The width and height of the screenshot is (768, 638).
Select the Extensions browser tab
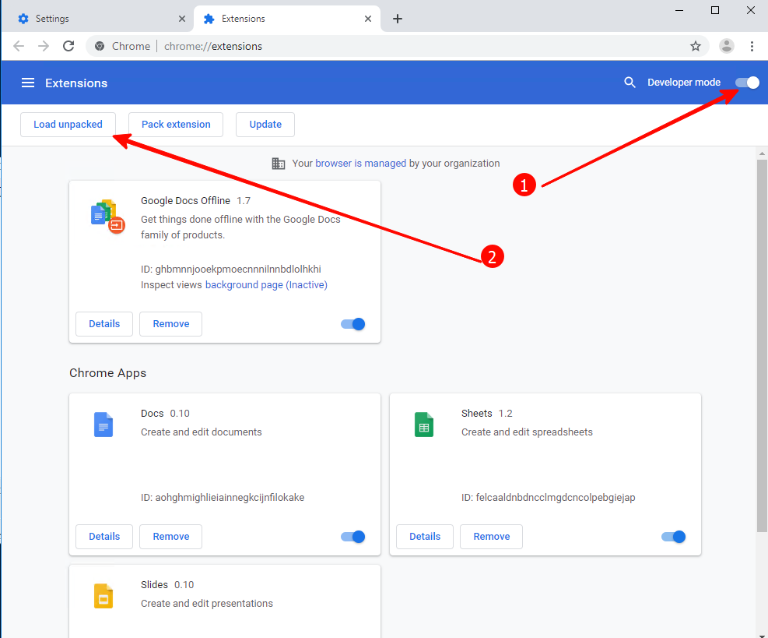287,19
